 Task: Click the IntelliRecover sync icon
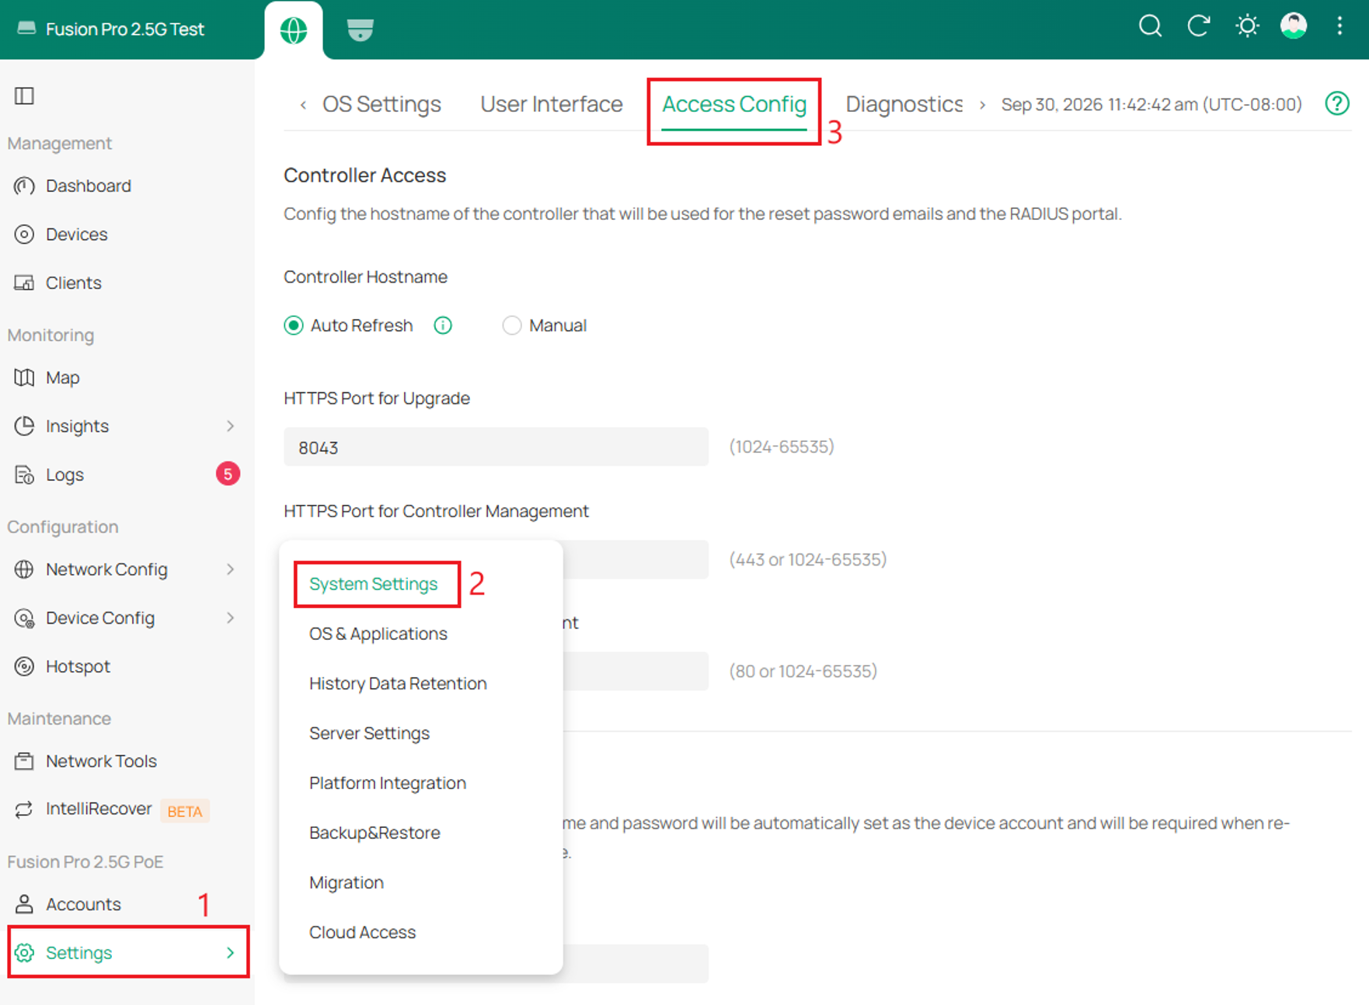(x=24, y=809)
